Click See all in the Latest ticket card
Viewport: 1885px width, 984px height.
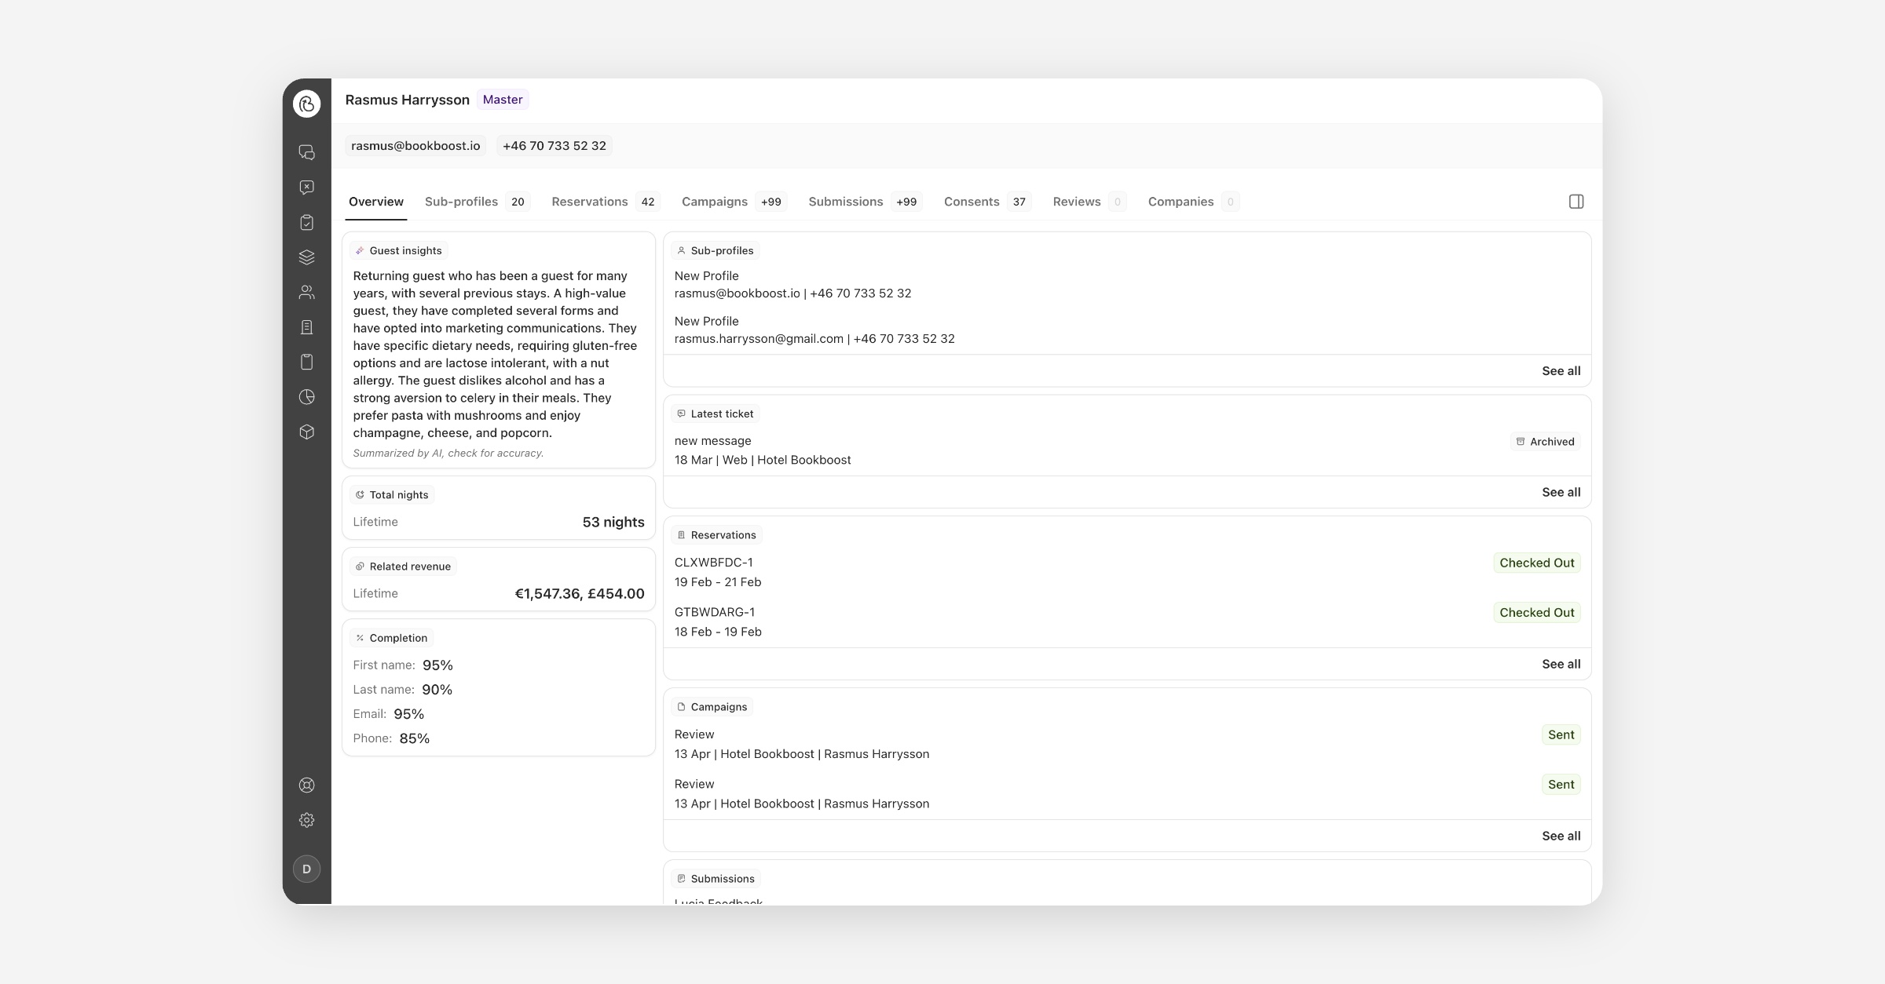[x=1561, y=492]
